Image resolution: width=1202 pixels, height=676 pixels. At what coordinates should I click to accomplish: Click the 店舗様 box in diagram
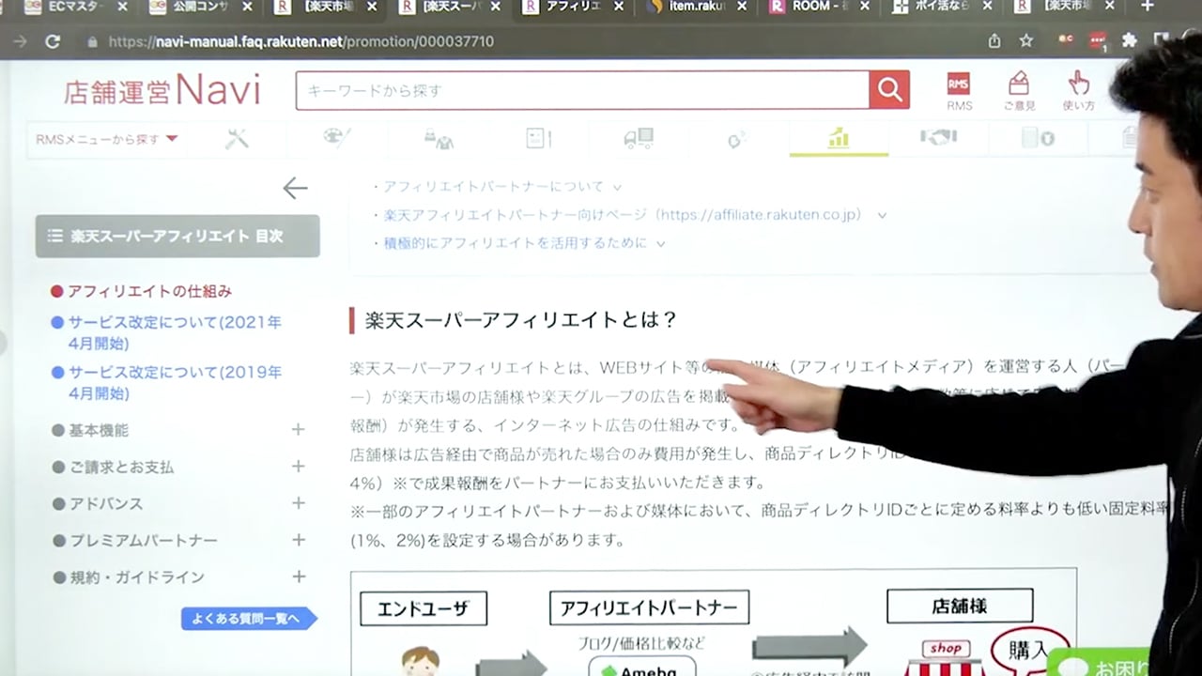pos(960,606)
